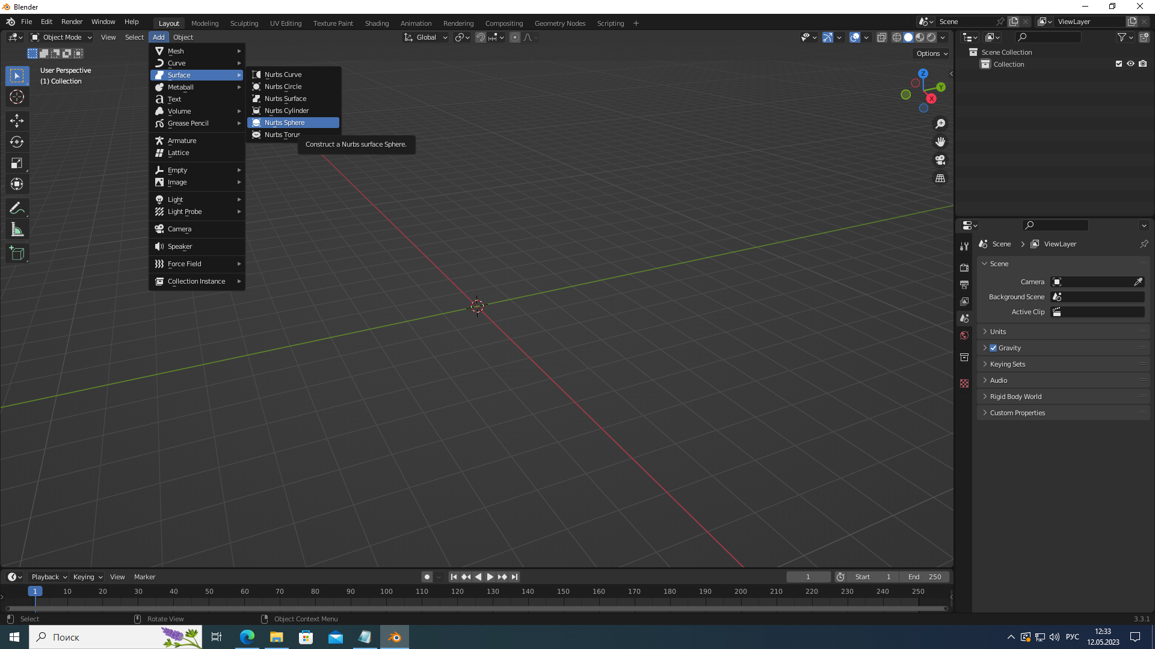Click the zoom view magnifier icon
This screenshot has height=649, width=1155.
[x=940, y=124]
